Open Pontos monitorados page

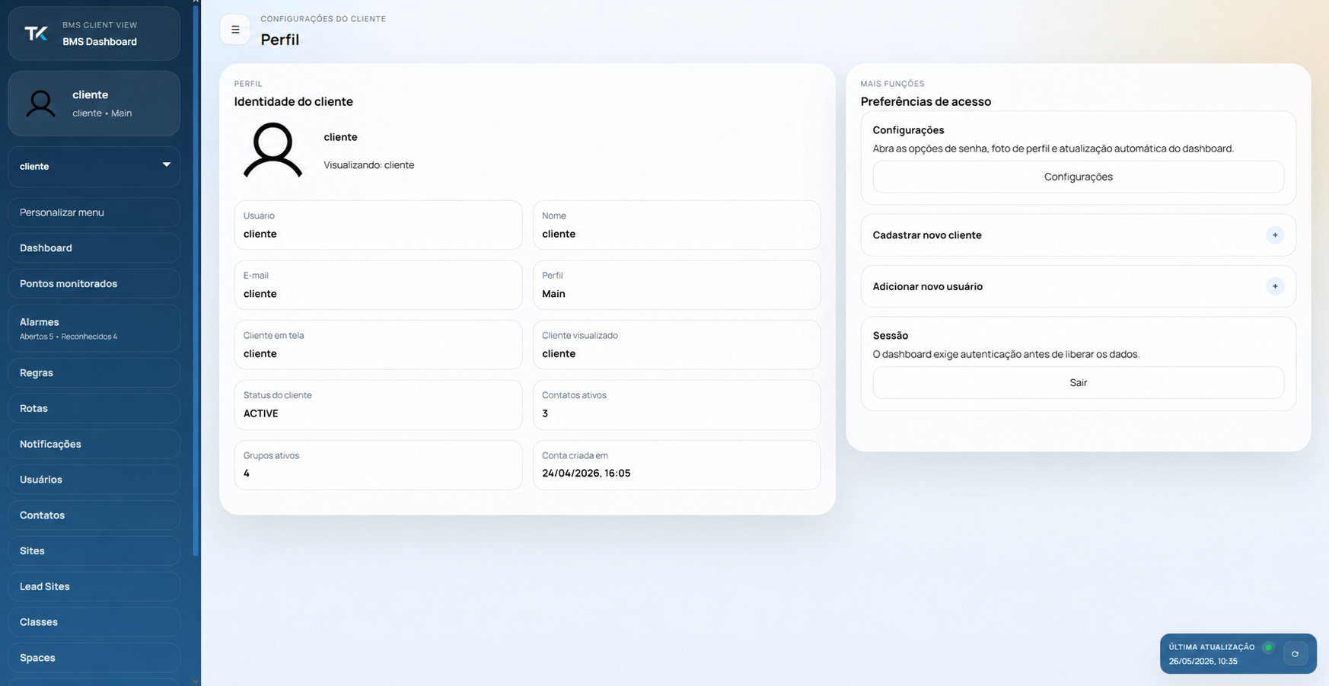click(x=94, y=284)
